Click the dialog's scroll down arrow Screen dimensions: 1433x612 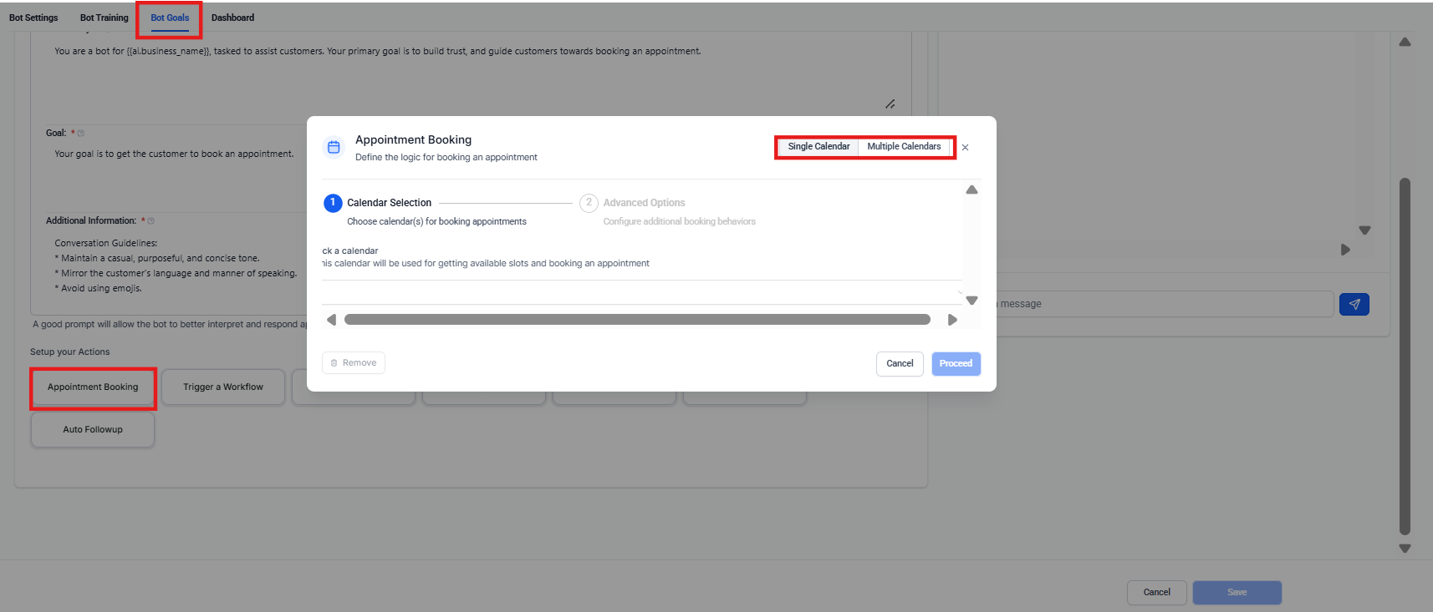click(971, 301)
